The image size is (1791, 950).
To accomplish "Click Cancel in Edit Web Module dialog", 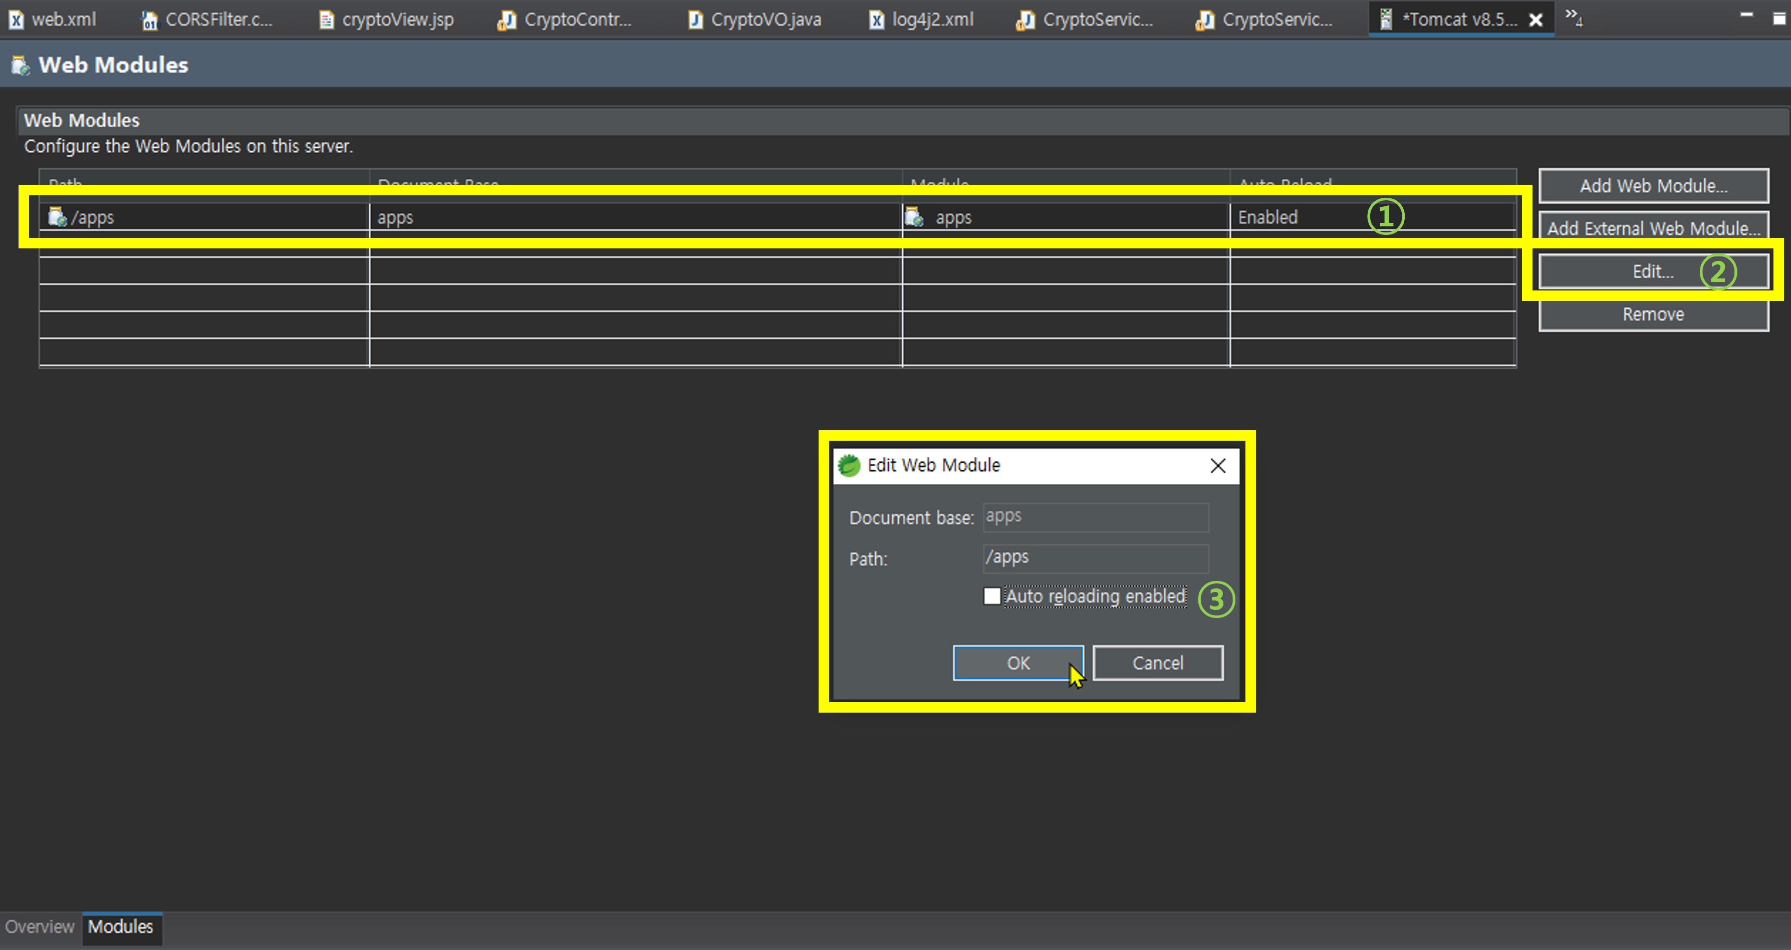I will 1158,663.
